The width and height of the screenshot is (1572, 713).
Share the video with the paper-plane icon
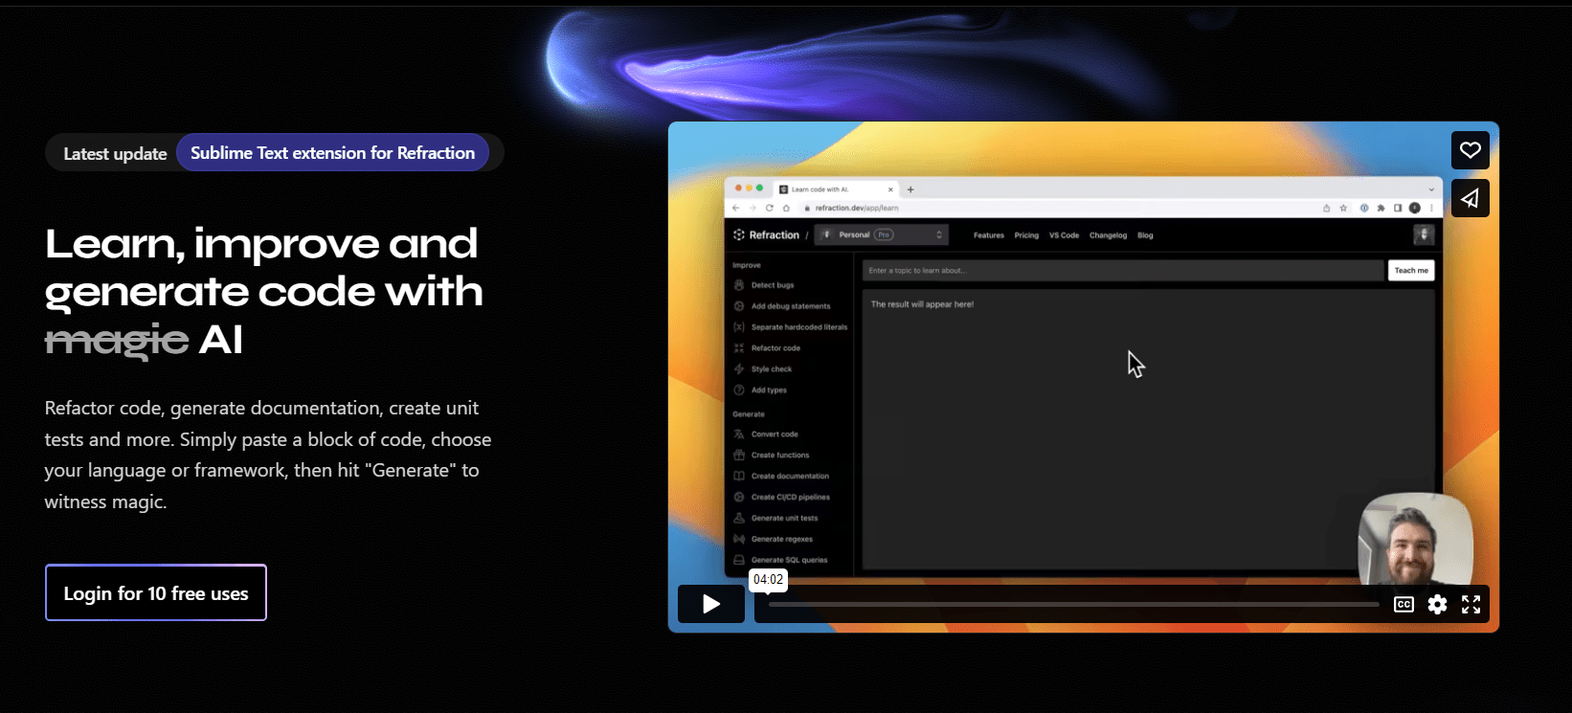click(x=1470, y=198)
